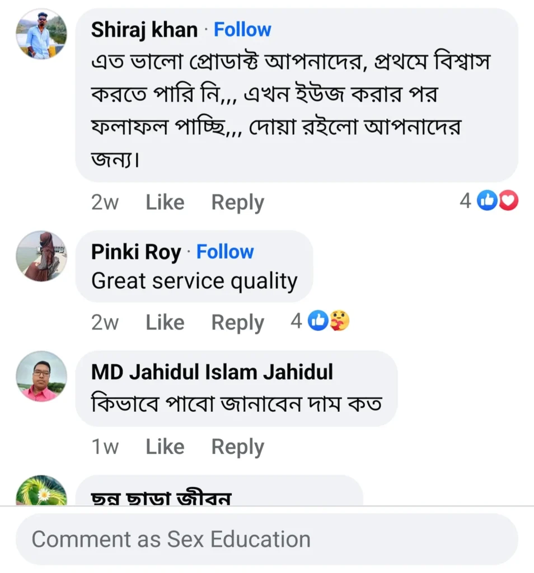This screenshot has width=534, height=573.
Task: Like Pinki Roy's comment
Action: click(164, 322)
